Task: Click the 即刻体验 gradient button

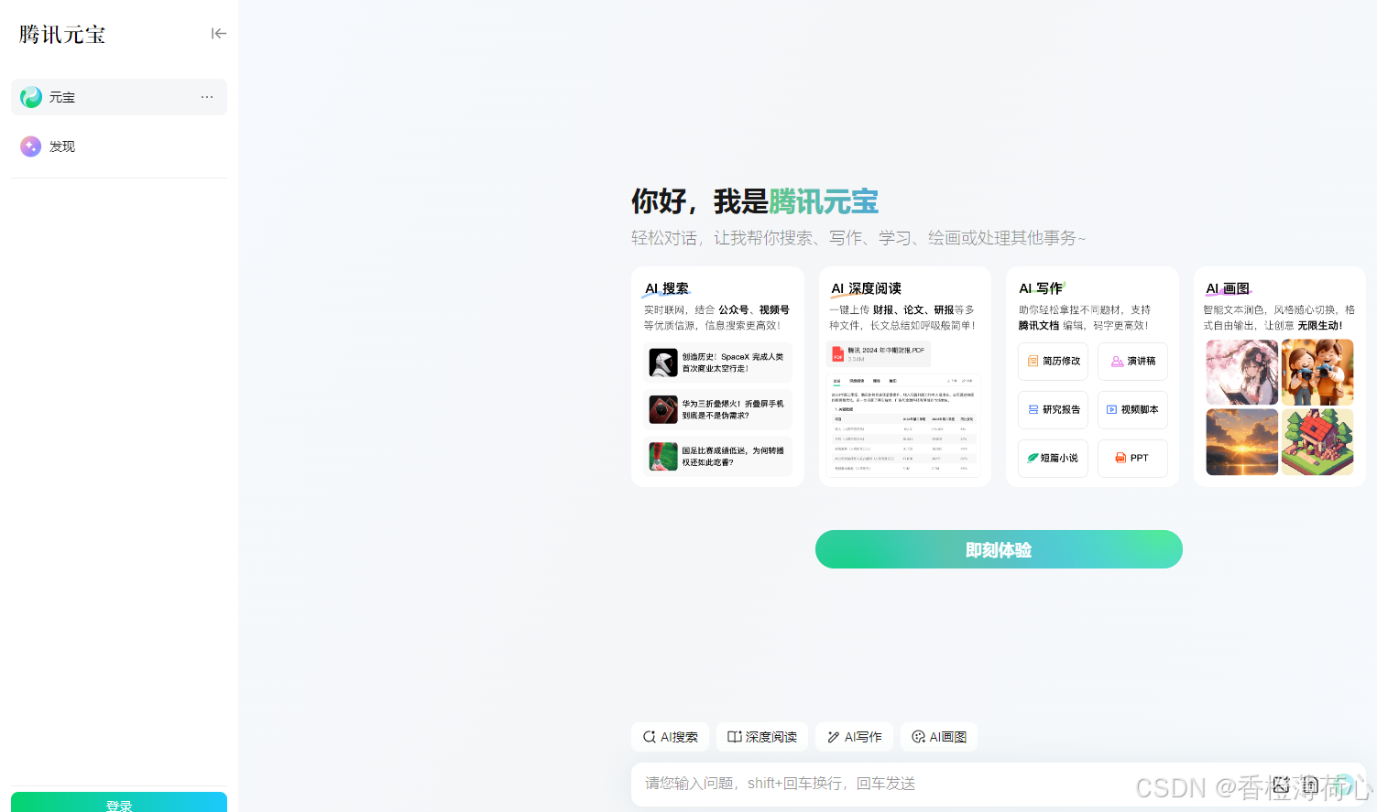Action: click(x=999, y=549)
